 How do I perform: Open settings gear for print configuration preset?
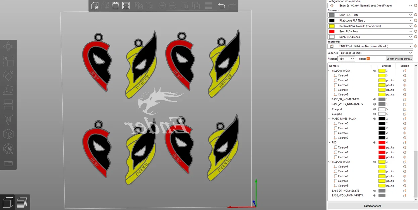click(x=416, y=6)
